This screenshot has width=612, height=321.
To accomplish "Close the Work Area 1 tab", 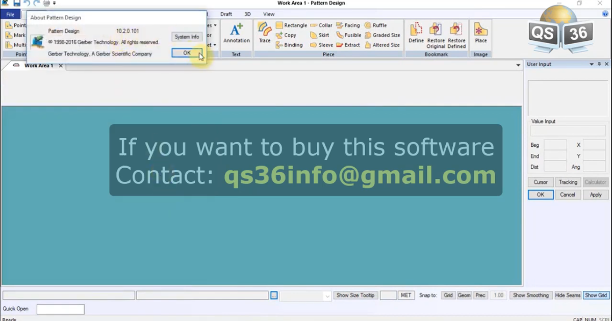I will [x=61, y=66].
